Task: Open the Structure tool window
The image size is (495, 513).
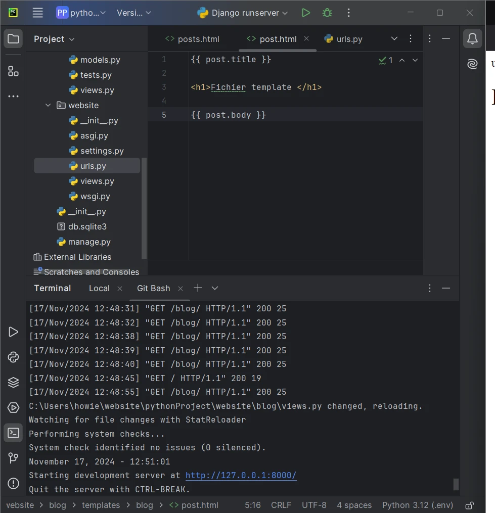Action: [x=14, y=72]
